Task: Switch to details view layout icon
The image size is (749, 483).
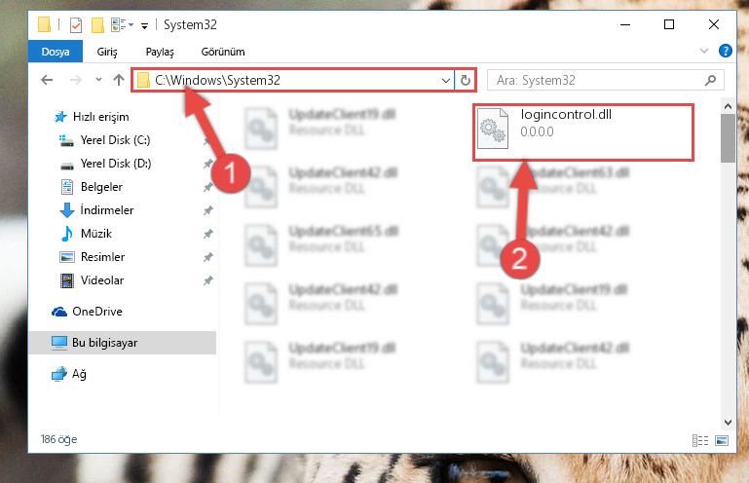Action: click(699, 440)
